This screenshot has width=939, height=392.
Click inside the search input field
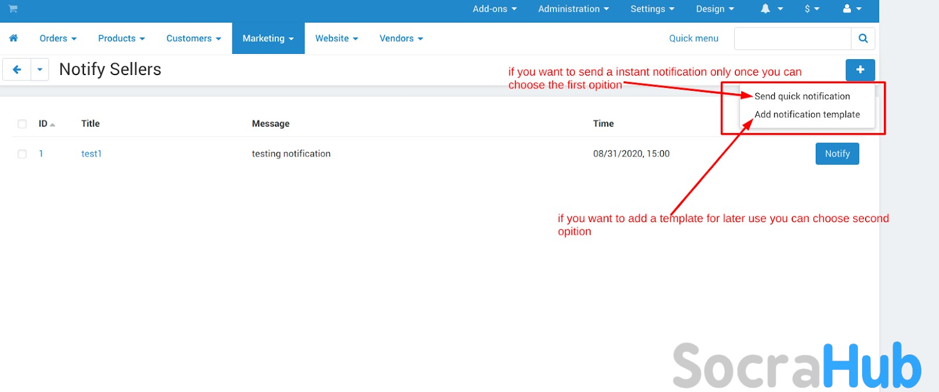point(792,39)
